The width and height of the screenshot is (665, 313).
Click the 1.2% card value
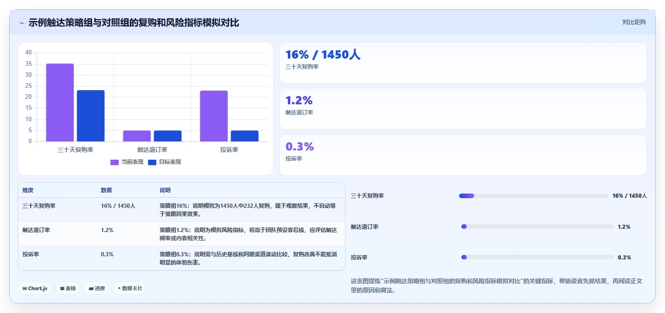coord(299,100)
